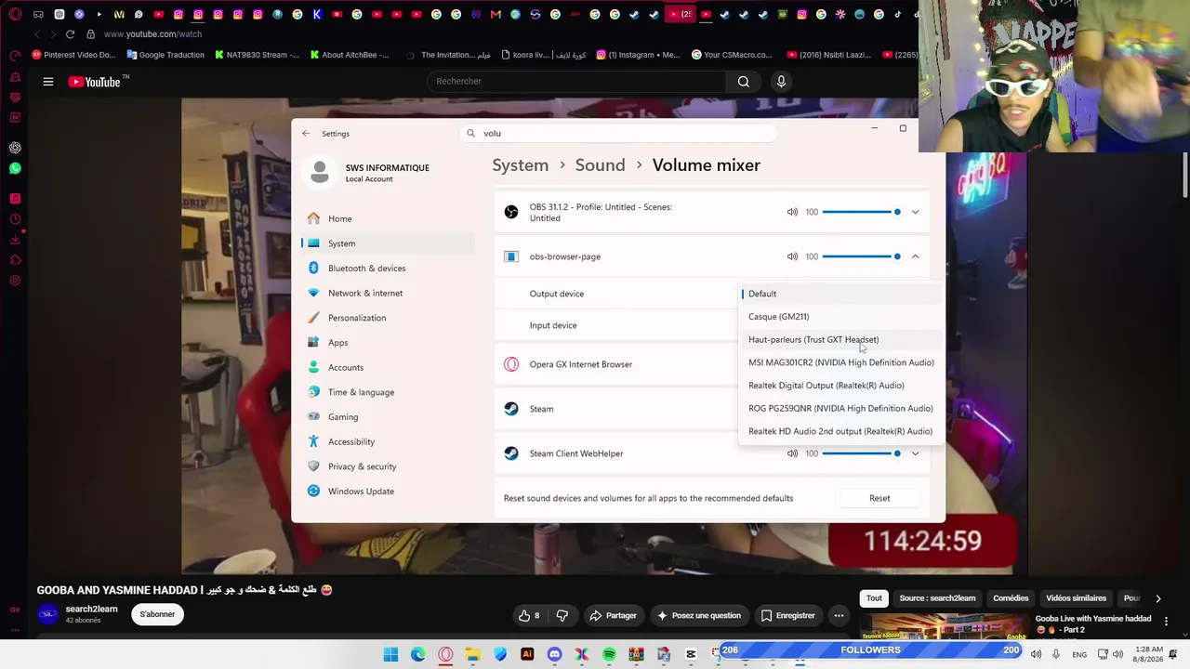This screenshot has height=669, width=1190.
Task: Click Posez une question button
Action: point(698,615)
